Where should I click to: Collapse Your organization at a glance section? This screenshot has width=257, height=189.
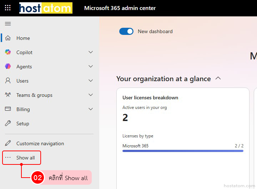coord(218,78)
